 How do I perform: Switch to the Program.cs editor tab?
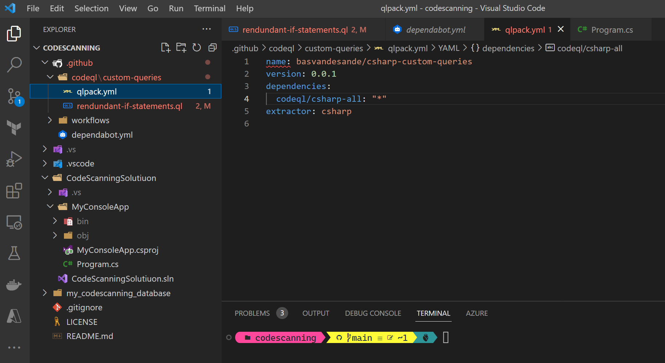(612, 30)
